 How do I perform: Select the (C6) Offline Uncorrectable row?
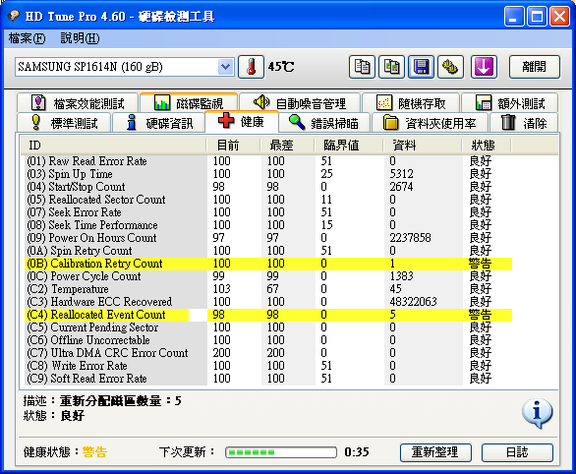pos(268,340)
